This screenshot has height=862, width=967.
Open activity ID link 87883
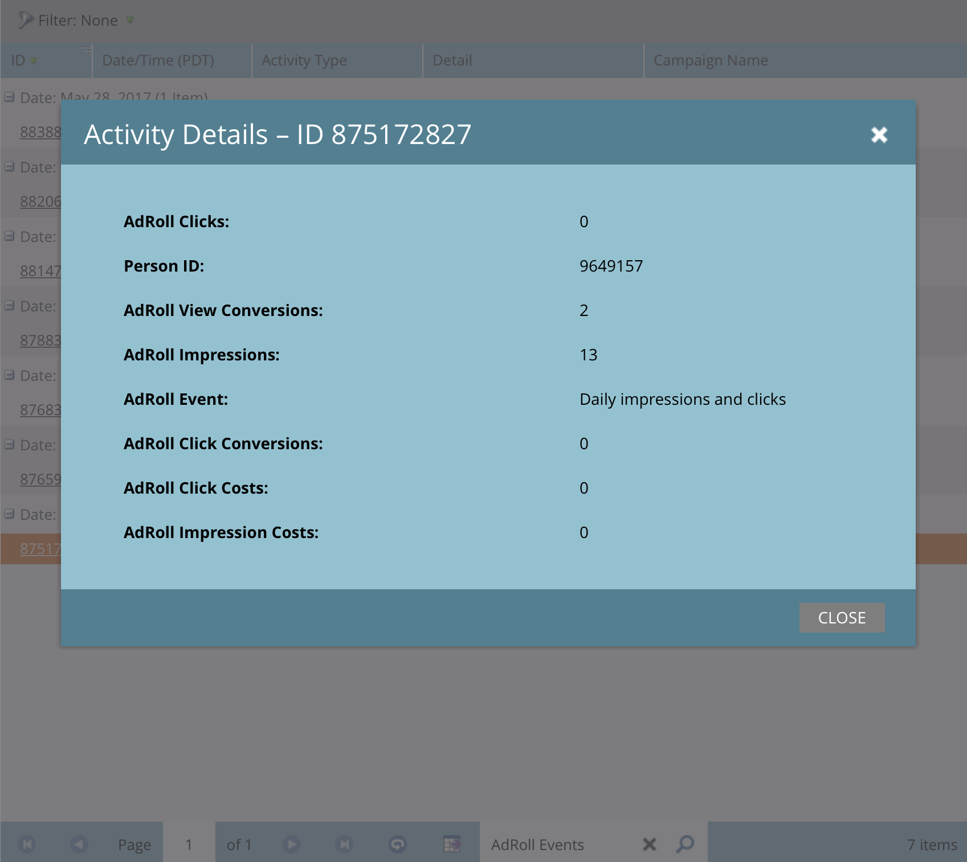tap(40, 340)
